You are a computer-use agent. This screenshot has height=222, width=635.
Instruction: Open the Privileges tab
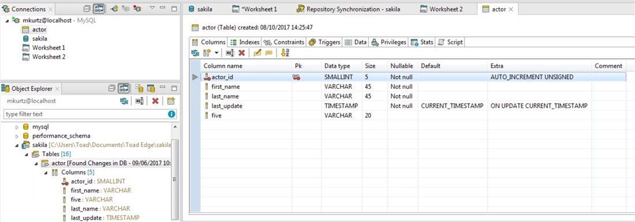coord(389,42)
